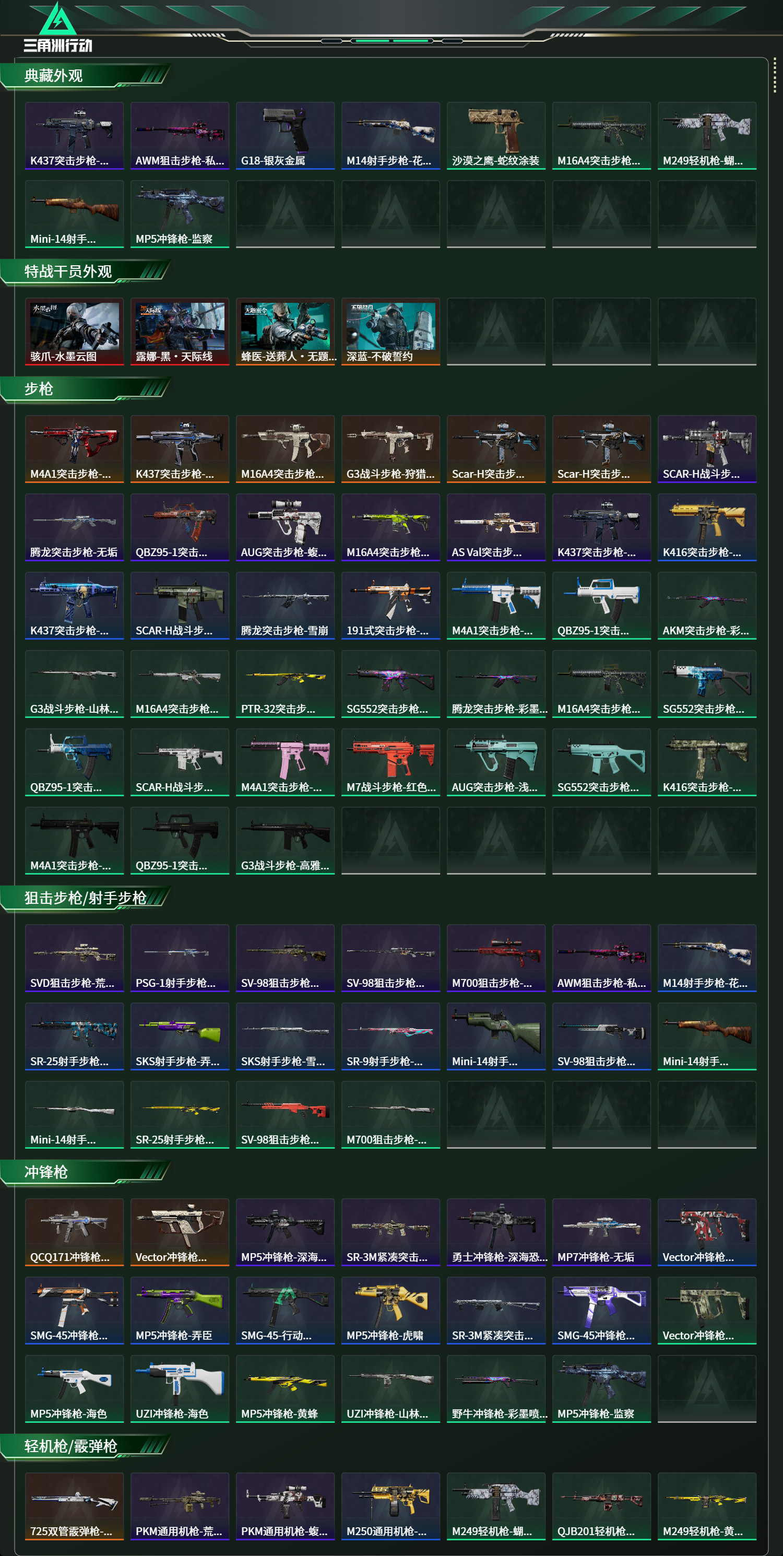Viewport: 783px width, 1556px height.
Task: Select the MP7冲锋枪-无垢 skin
Action: pos(601,1232)
